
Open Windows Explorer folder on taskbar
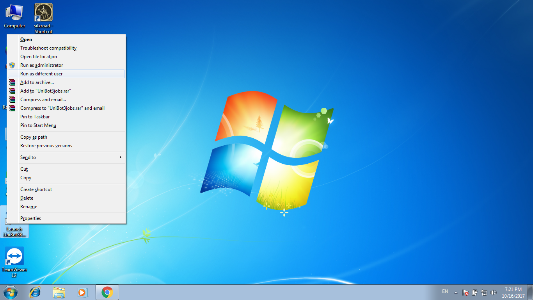pos(59,292)
